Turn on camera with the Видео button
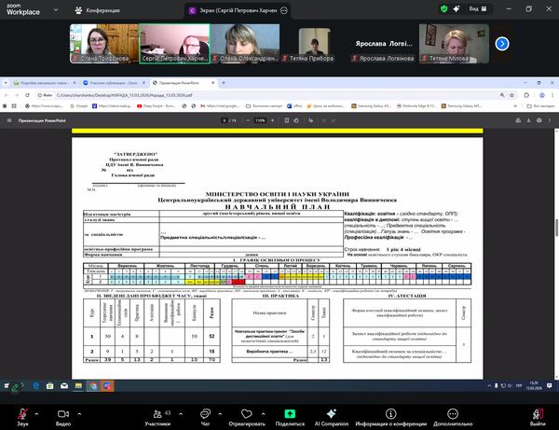559x430 pixels. 63,409
